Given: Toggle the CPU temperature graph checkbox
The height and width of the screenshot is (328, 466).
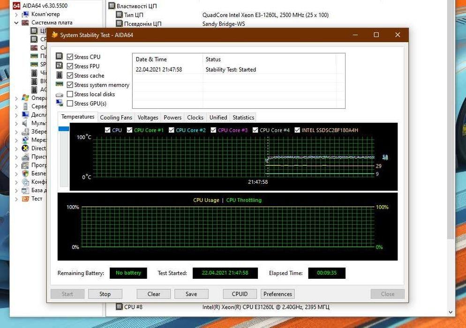Looking at the screenshot, I should coord(107,130).
